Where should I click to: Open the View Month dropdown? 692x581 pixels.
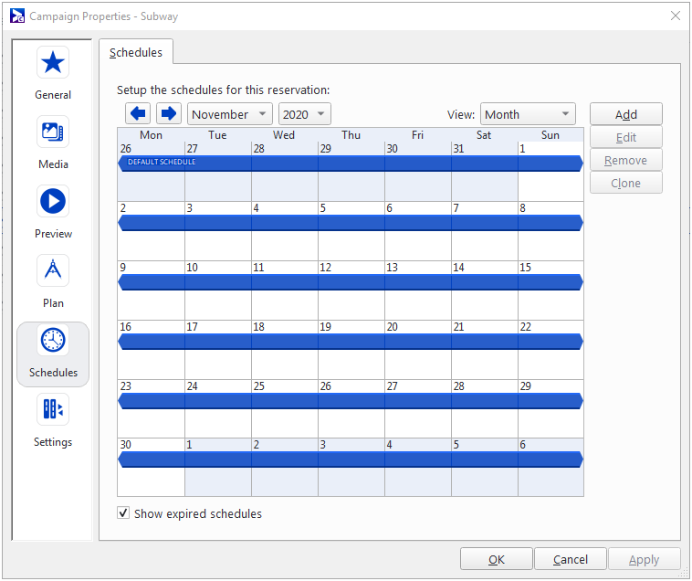tap(528, 114)
